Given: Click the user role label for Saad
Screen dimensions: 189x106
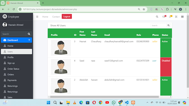Looking at the screenshot, I should [154, 61].
